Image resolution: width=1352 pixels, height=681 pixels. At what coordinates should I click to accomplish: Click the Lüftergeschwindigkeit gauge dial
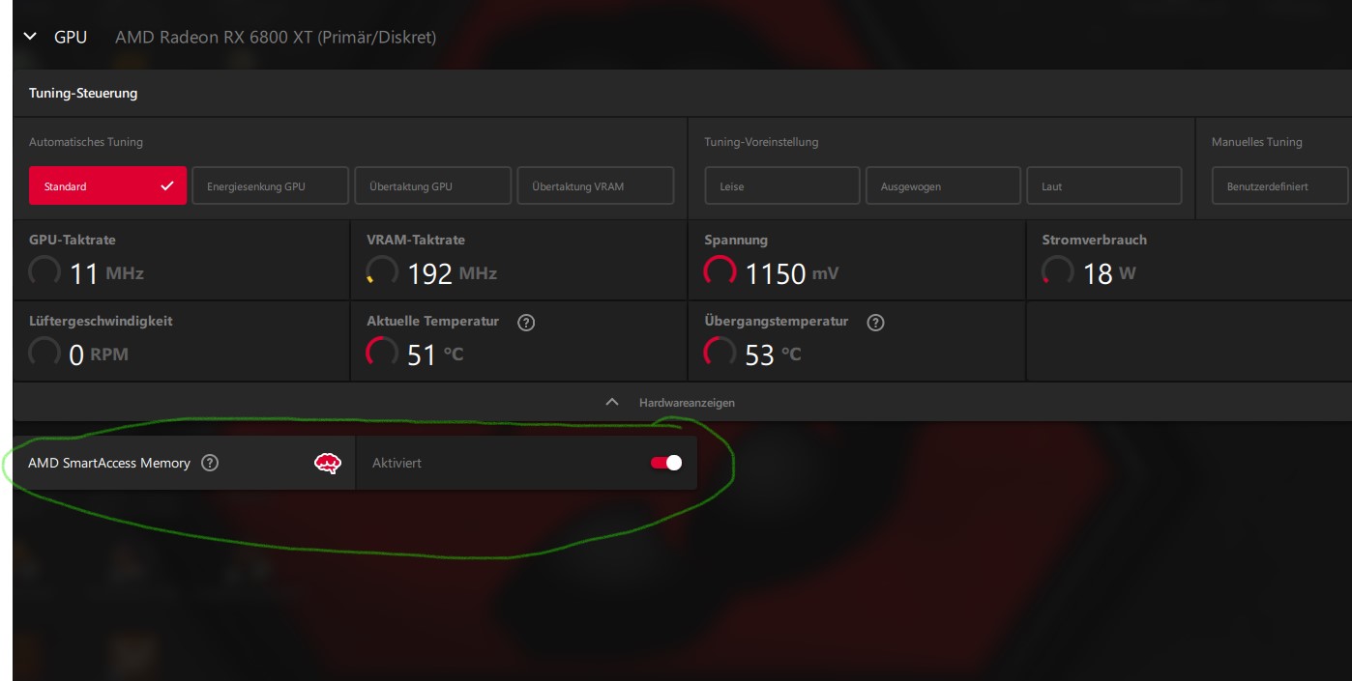coord(44,353)
